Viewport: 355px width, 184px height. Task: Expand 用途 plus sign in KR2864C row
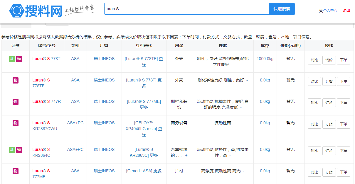(x=186, y=155)
